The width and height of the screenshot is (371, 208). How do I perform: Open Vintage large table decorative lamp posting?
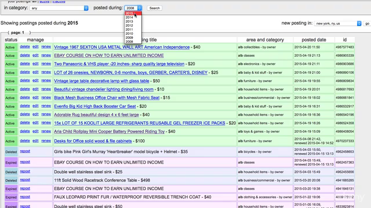101,81
